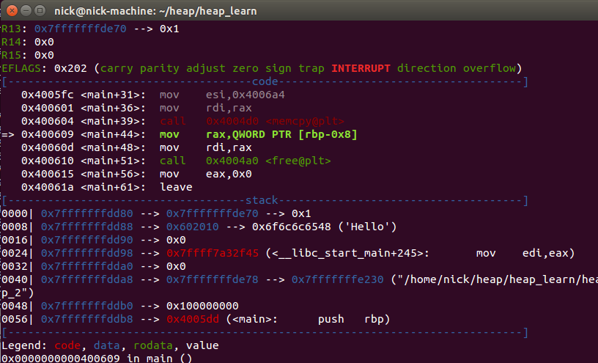Click '0x0000000000400609 in main ()' line
598x363 pixels.
pos(97,359)
